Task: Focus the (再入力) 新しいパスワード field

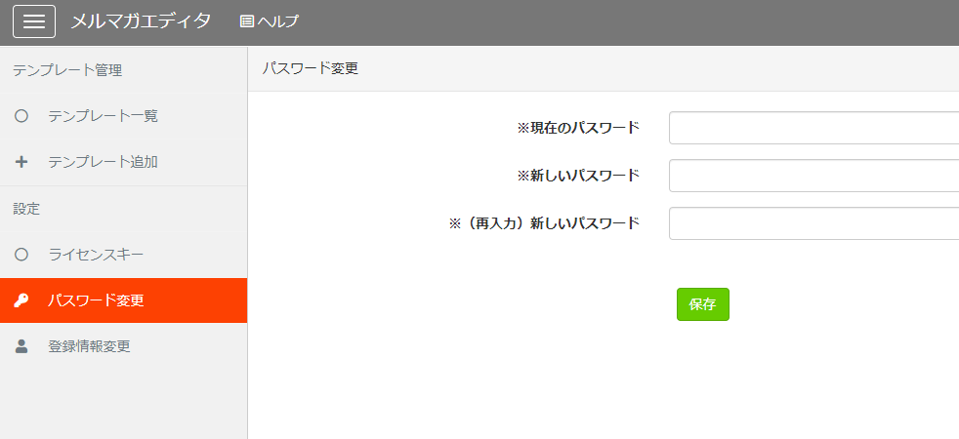Action: pyautogui.click(x=814, y=223)
